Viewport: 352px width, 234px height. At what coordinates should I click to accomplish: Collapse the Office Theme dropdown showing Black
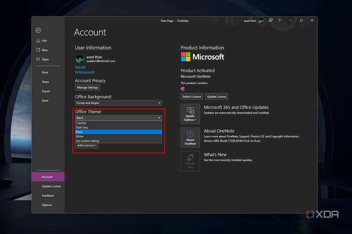(118, 118)
